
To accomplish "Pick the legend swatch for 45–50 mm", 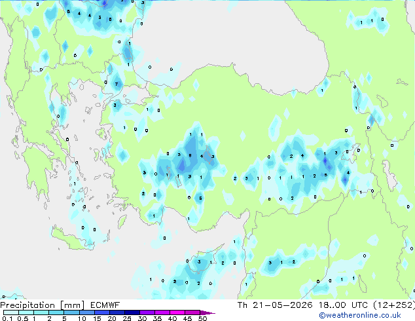I will click(x=192, y=312).
